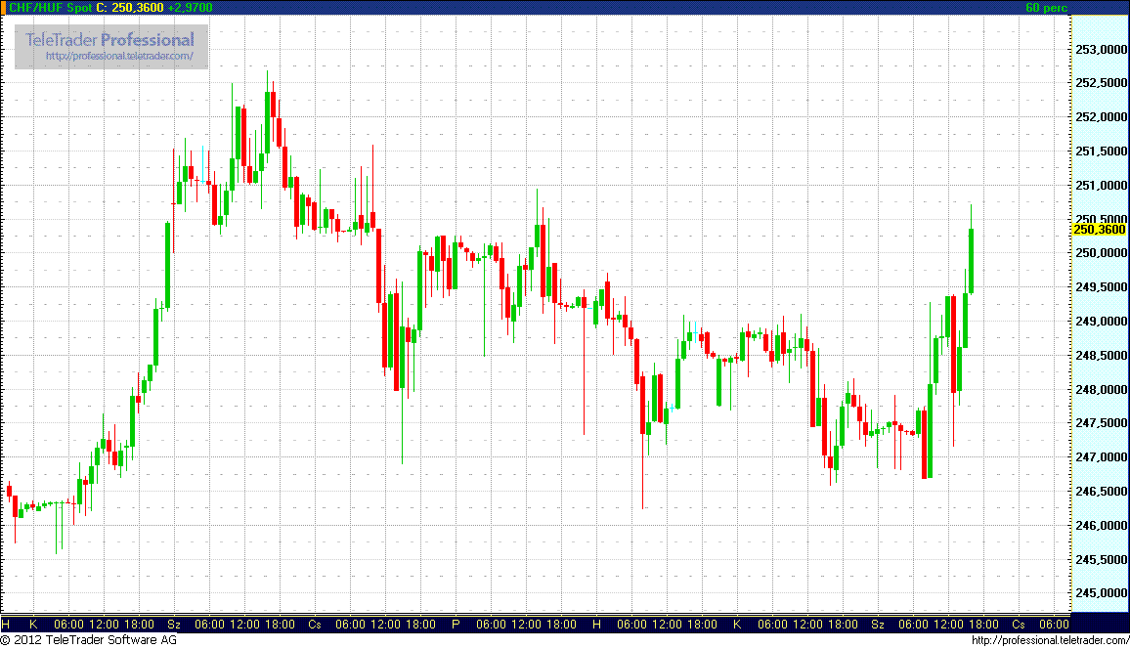Screen dimensions: 1130x649
Task: Click the +2,9700 change value
Action: (x=191, y=7)
